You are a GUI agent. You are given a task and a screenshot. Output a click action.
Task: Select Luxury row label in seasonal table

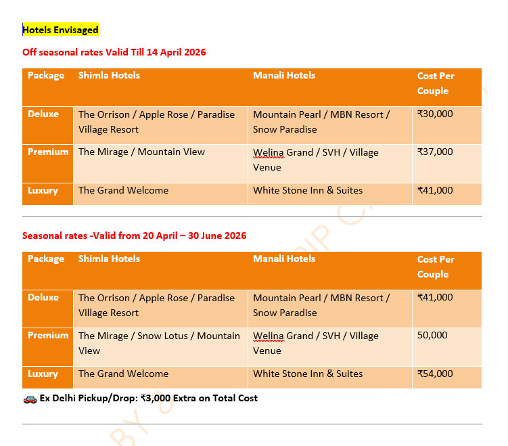point(43,374)
